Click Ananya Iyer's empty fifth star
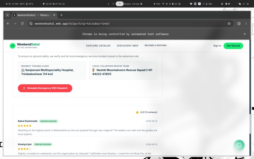This screenshot has height=159, width=254. point(30,149)
